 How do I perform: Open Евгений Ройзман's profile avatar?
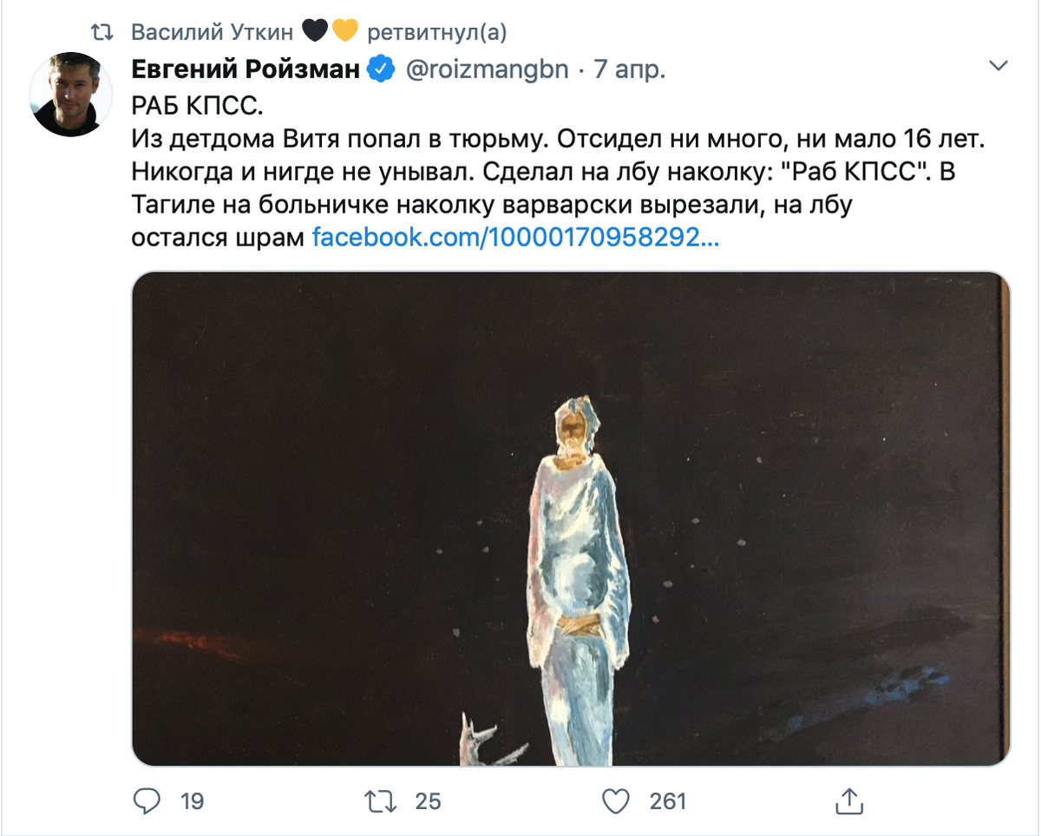coord(70,93)
